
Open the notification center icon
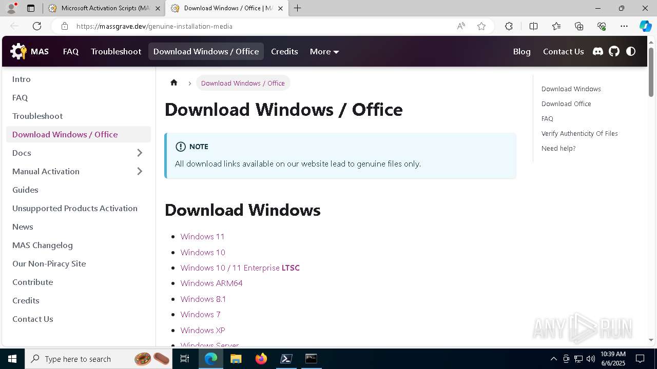[640, 359]
